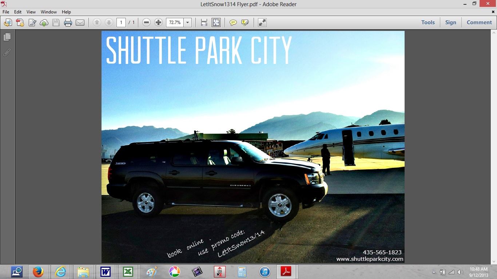Click the edit-document pencil icon in the toolbar

pyautogui.click(x=32, y=23)
